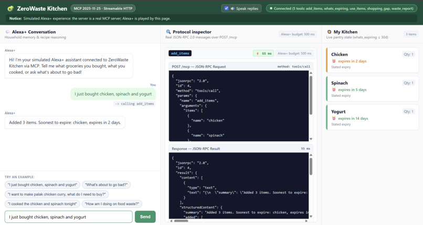This screenshot has height=225, width=423.
Task: Click the Protocol inspector magnifier icon
Action: click(168, 32)
